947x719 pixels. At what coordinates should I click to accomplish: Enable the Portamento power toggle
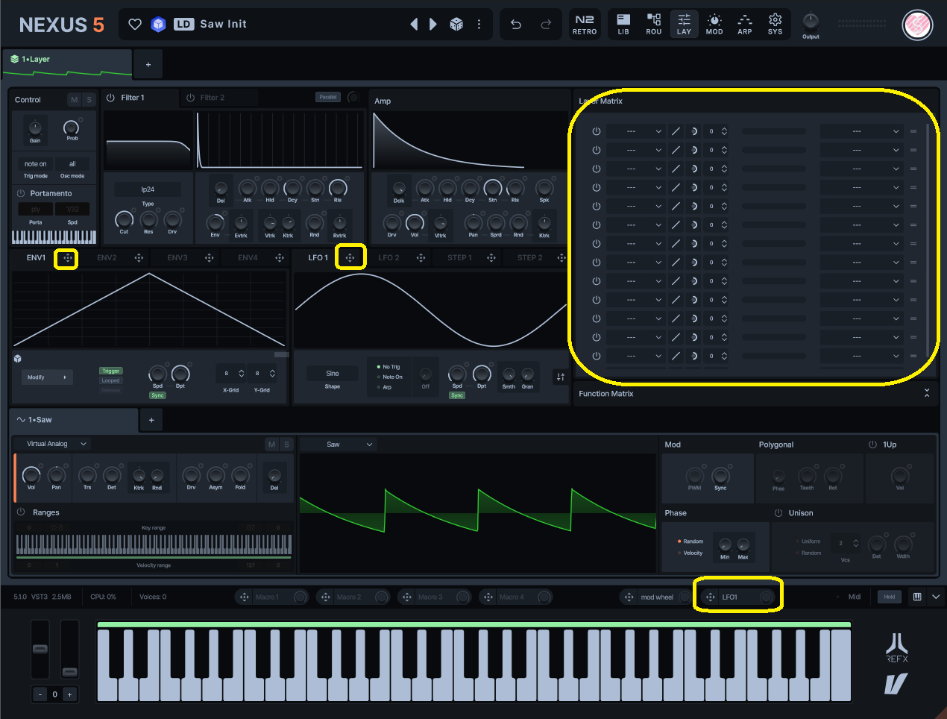21,193
